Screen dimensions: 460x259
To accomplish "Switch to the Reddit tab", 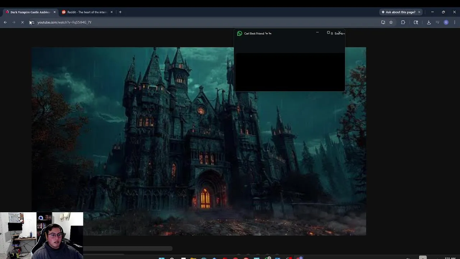I will 87,12.
